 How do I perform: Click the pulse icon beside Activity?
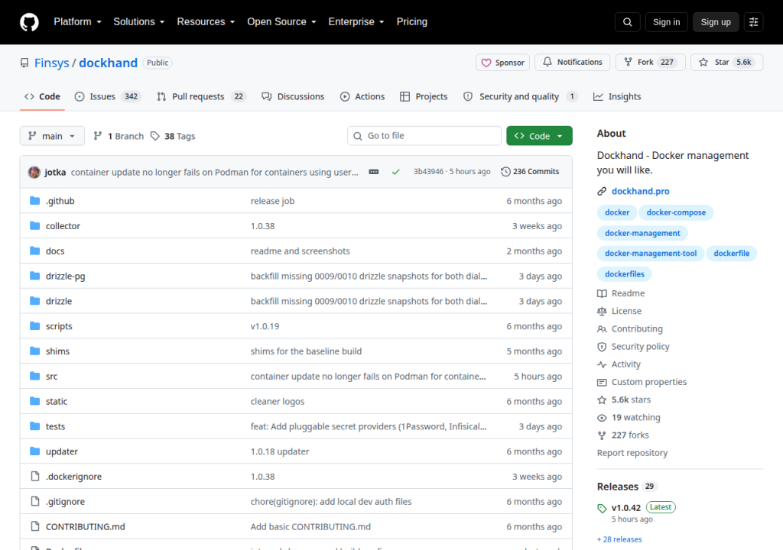point(602,364)
